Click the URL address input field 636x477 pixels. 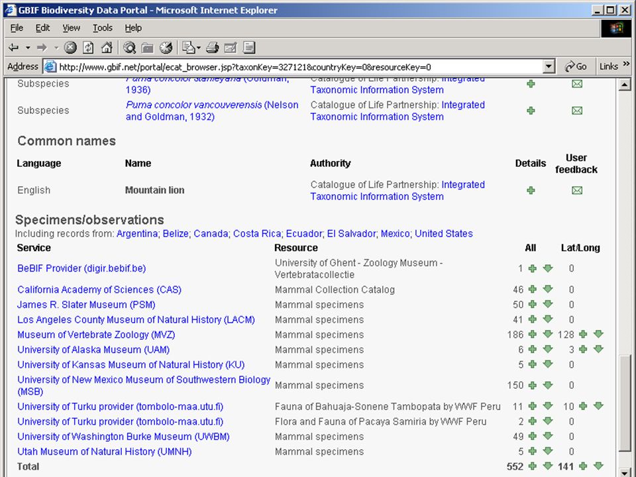pos(299,67)
